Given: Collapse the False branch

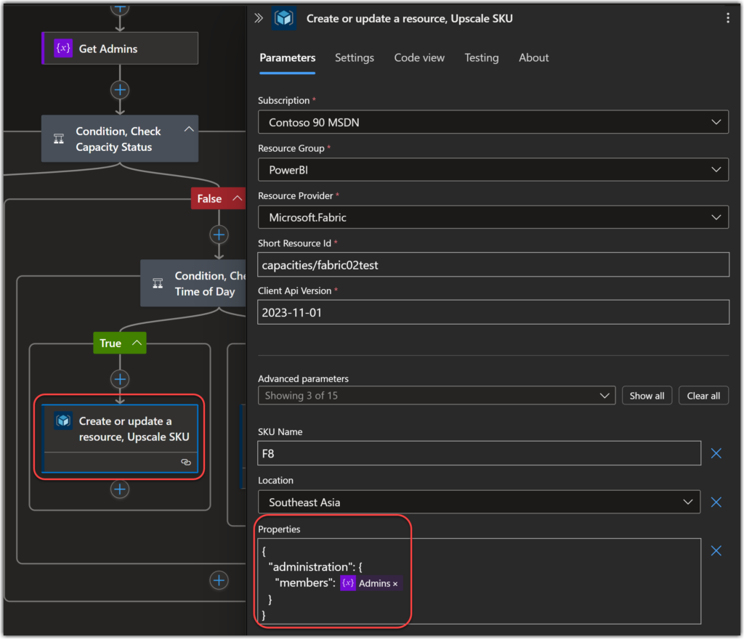Looking at the screenshot, I should click(x=238, y=198).
